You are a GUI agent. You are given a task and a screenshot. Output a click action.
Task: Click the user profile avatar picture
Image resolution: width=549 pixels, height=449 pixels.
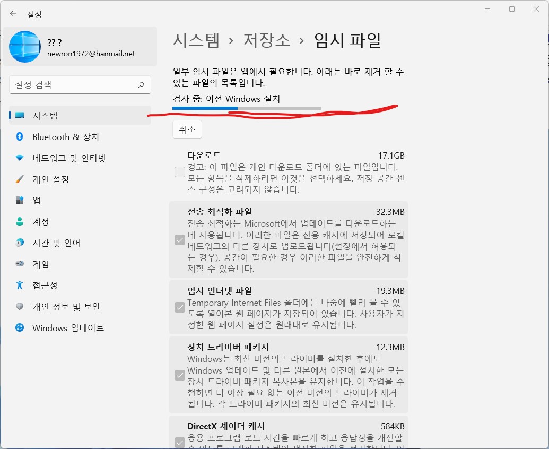25,47
